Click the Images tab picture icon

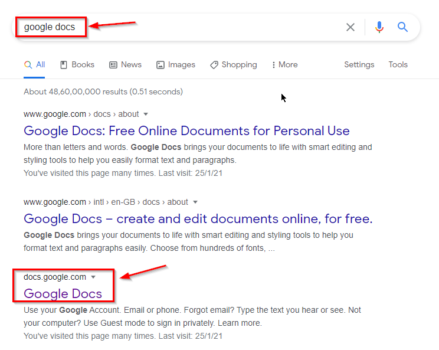coord(160,65)
